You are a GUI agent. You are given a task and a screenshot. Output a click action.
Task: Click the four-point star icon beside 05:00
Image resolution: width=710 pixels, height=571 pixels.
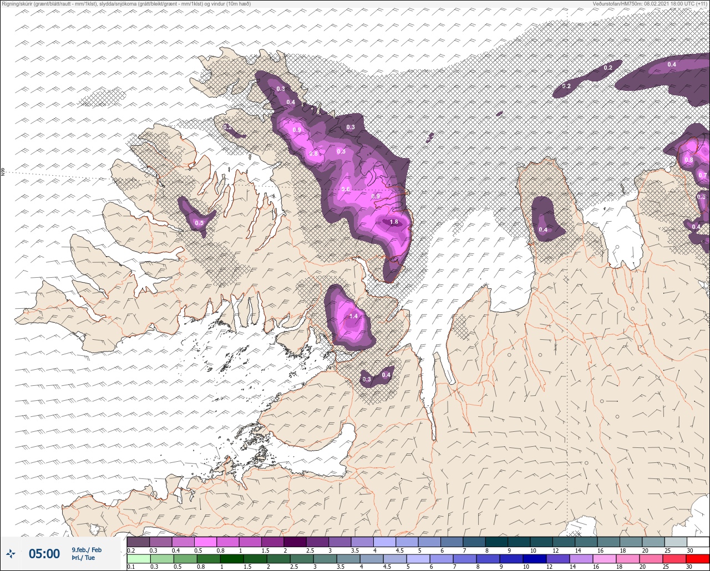(11, 553)
